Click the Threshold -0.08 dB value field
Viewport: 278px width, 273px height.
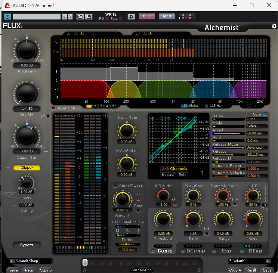(x=163, y=234)
